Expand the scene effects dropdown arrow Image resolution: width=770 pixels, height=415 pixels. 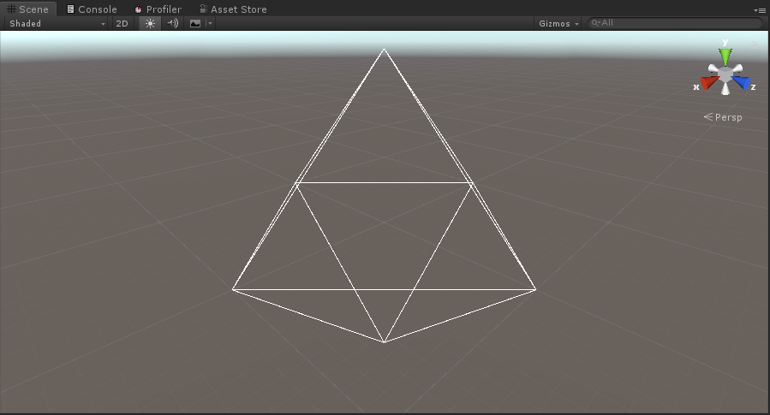click(210, 23)
